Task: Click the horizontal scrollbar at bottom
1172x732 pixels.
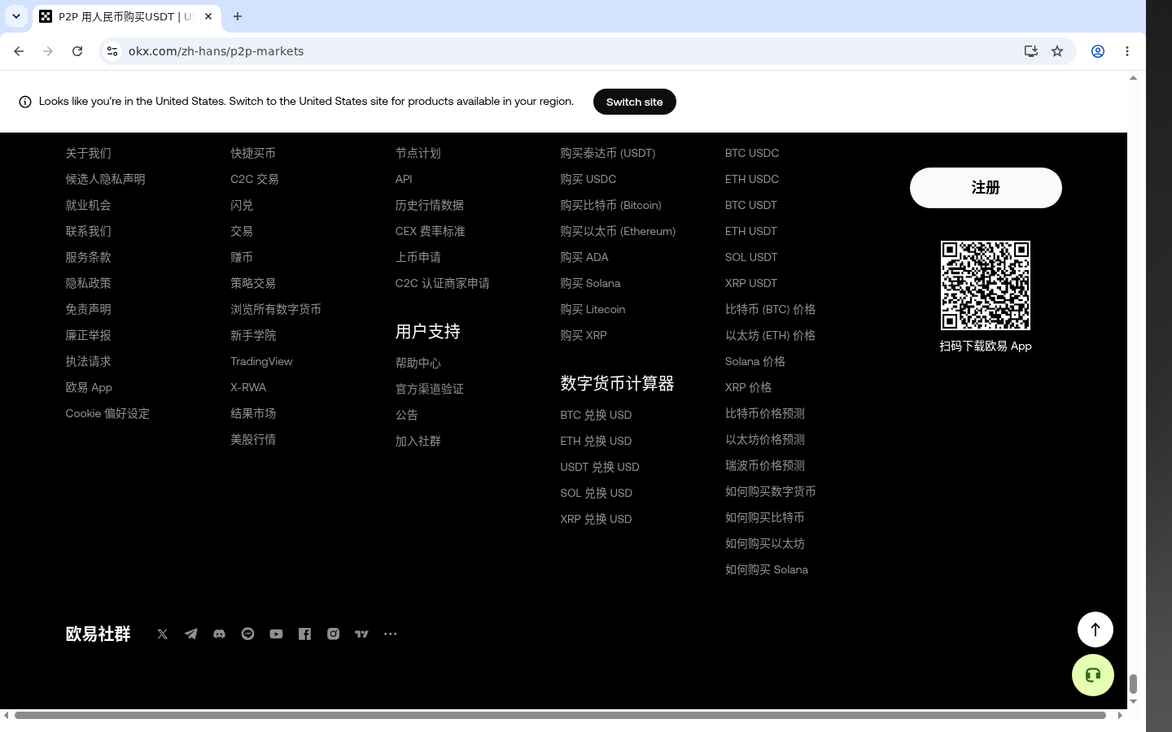Action: 560,716
